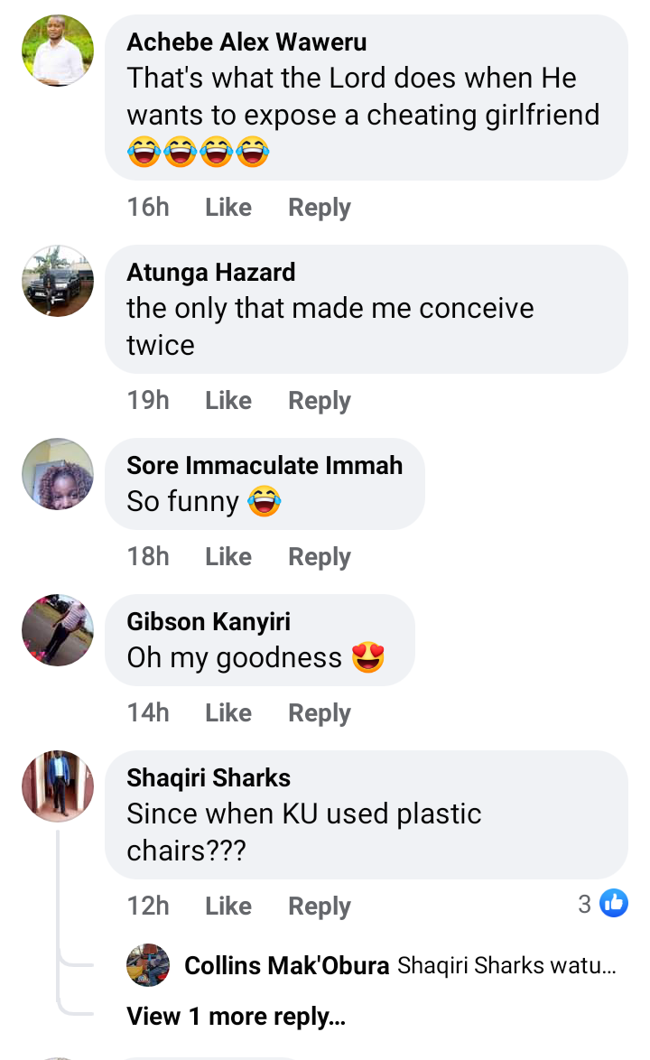Like Gibson Kanyiri's "Oh my goodness" comment
This screenshot has width=650, height=1060.
pyautogui.click(x=227, y=713)
